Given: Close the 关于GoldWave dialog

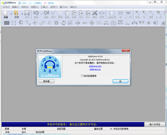Looking at the screenshot, I should point(126,50).
